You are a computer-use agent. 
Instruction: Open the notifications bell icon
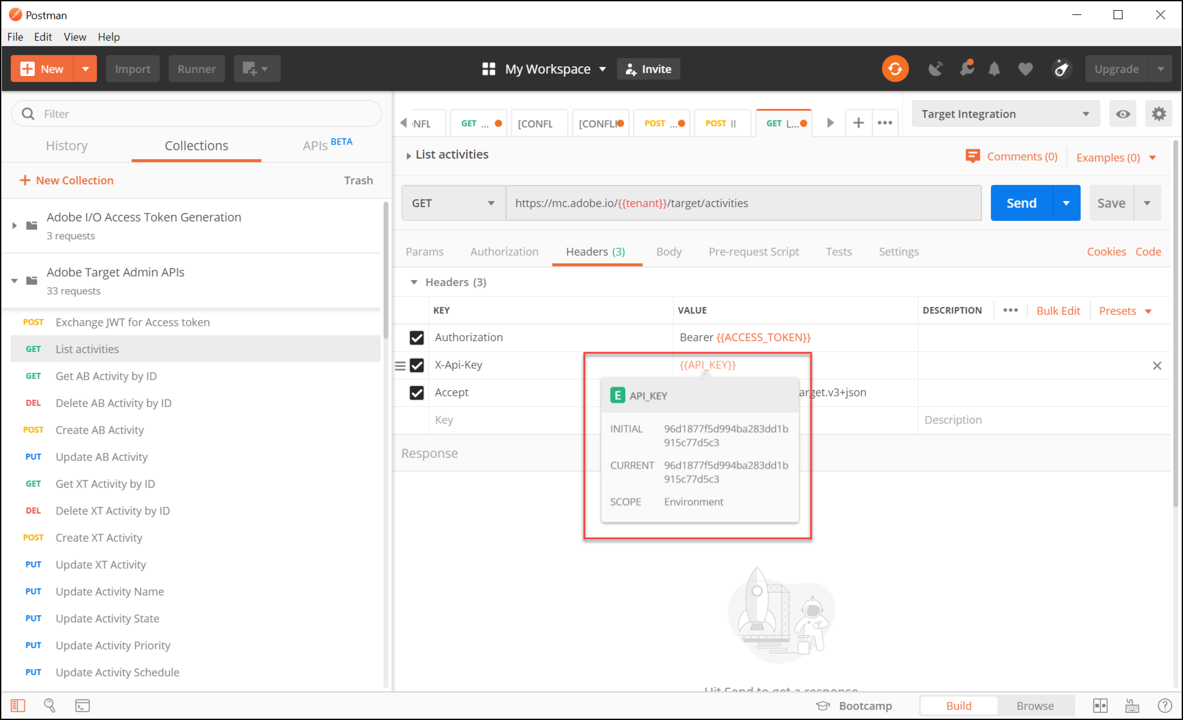tap(994, 69)
